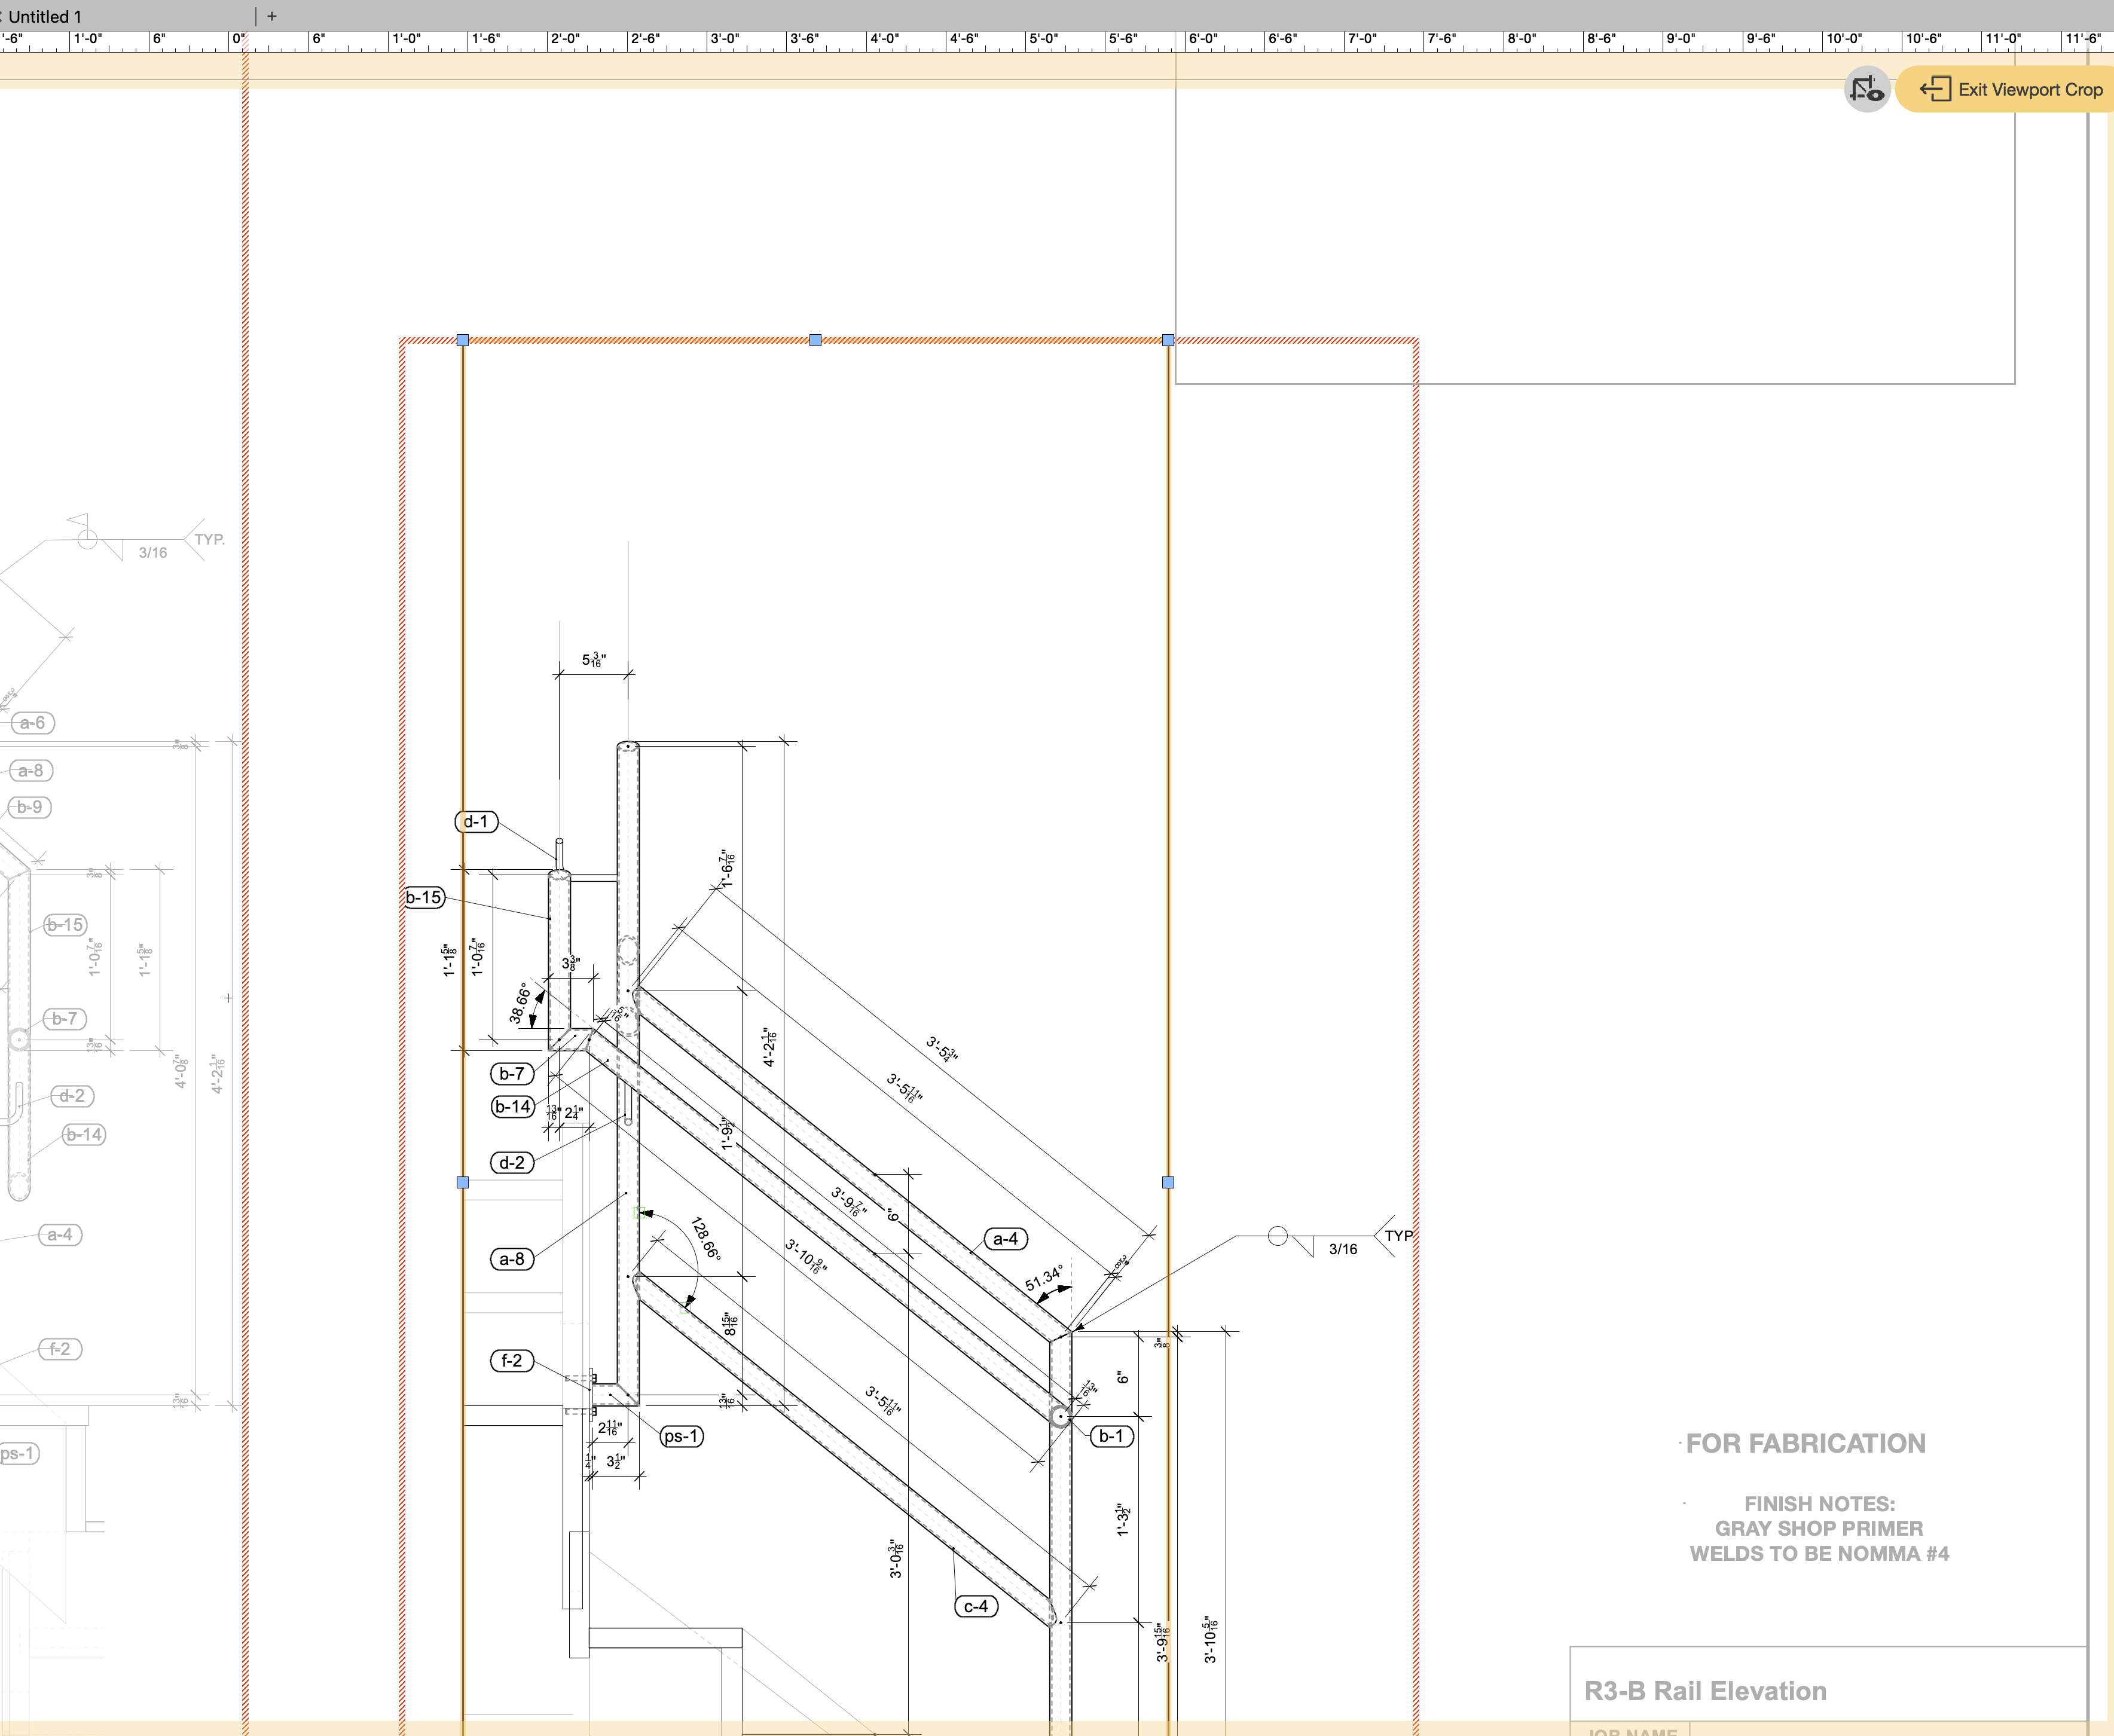Click the R3-B Rail Elevation title text
Screen dimensions: 2114x1736
click(1705, 1691)
